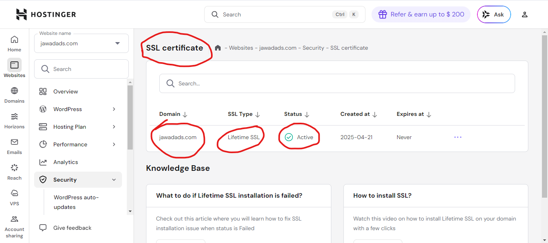This screenshot has height=243, width=548.
Task: Select Overview in the side menu
Action: pyautogui.click(x=66, y=91)
